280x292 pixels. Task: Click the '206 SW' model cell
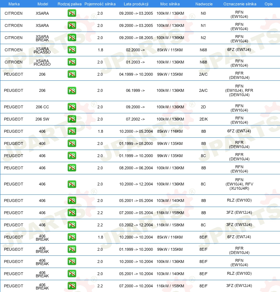(42, 119)
